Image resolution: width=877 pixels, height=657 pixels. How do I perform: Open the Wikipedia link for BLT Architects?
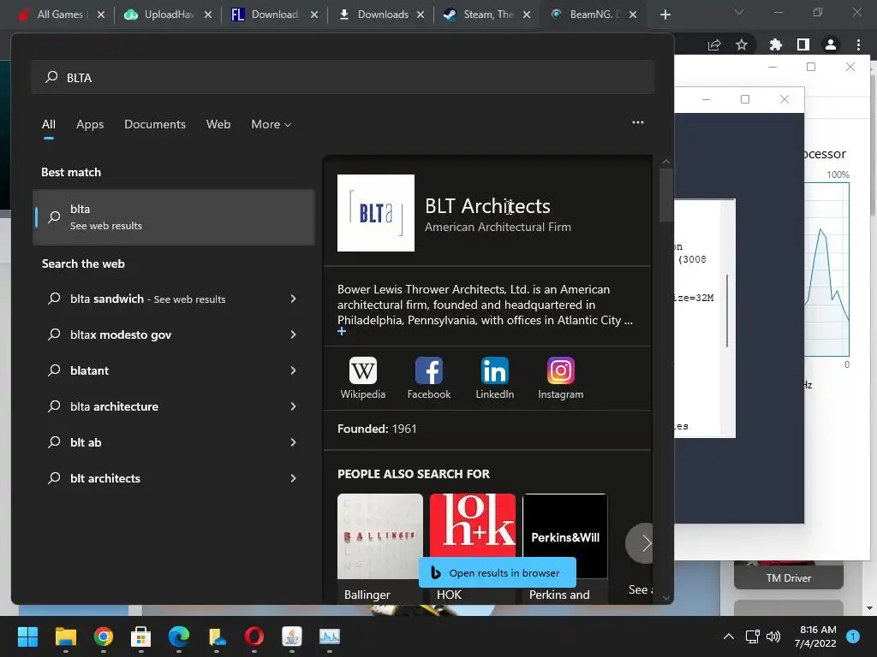click(362, 378)
